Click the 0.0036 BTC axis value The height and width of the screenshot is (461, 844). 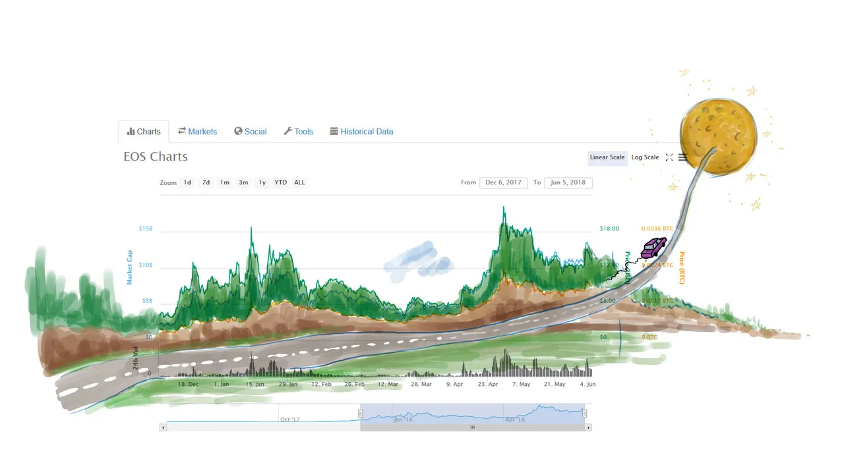point(657,229)
